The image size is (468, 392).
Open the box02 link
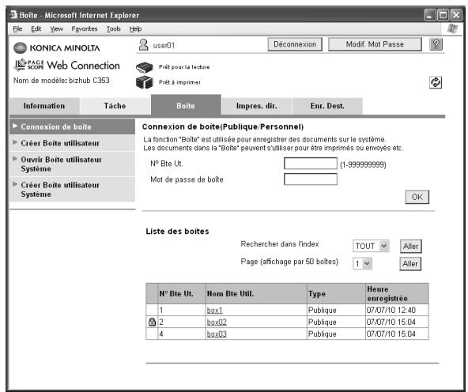(x=217, y=322)
